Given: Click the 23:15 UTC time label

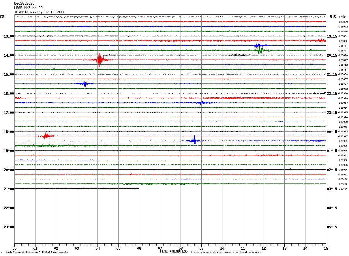Looking at the screenshot, I should click(x=332, y=112).
